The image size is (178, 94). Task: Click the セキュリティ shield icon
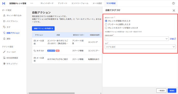4,64
